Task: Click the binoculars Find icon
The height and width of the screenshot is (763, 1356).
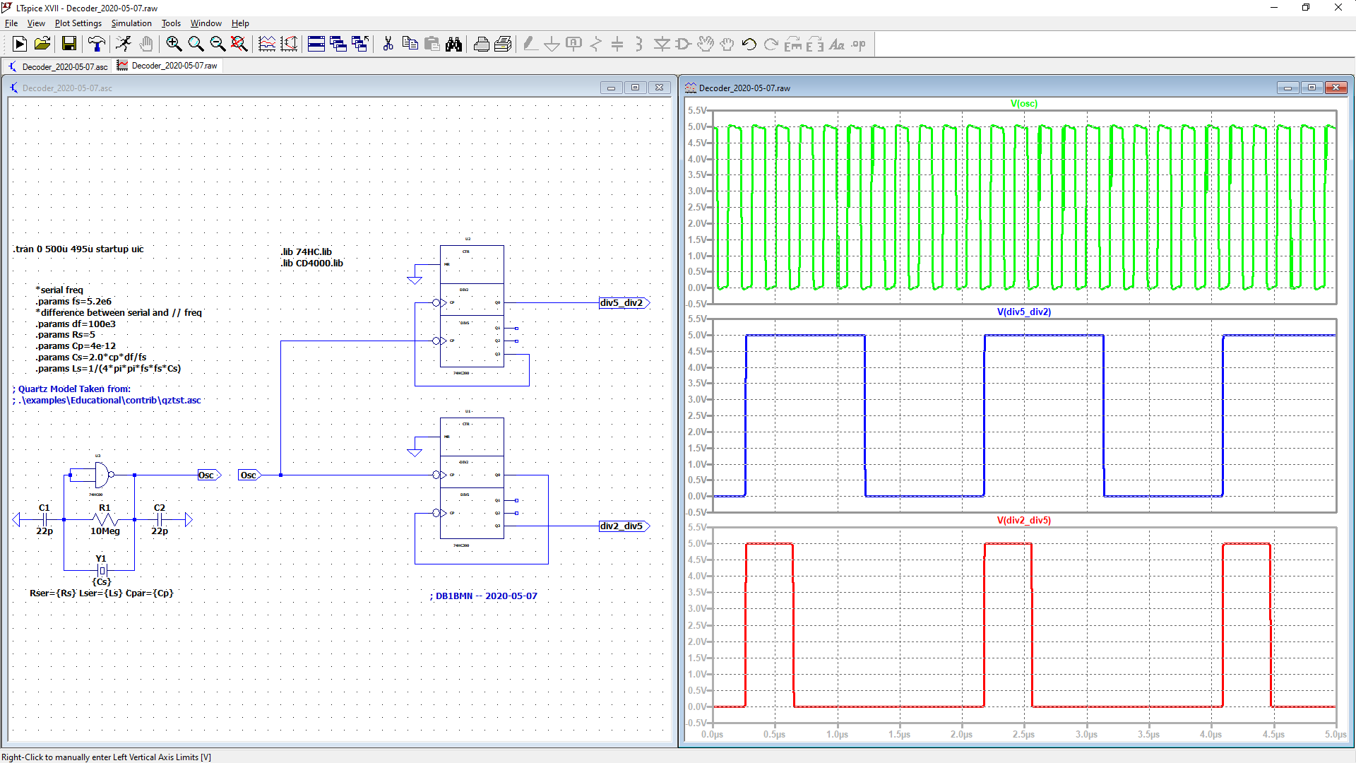Action: point(454,44)
